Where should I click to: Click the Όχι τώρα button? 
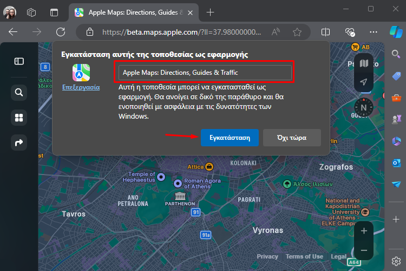tap(292, 138)
